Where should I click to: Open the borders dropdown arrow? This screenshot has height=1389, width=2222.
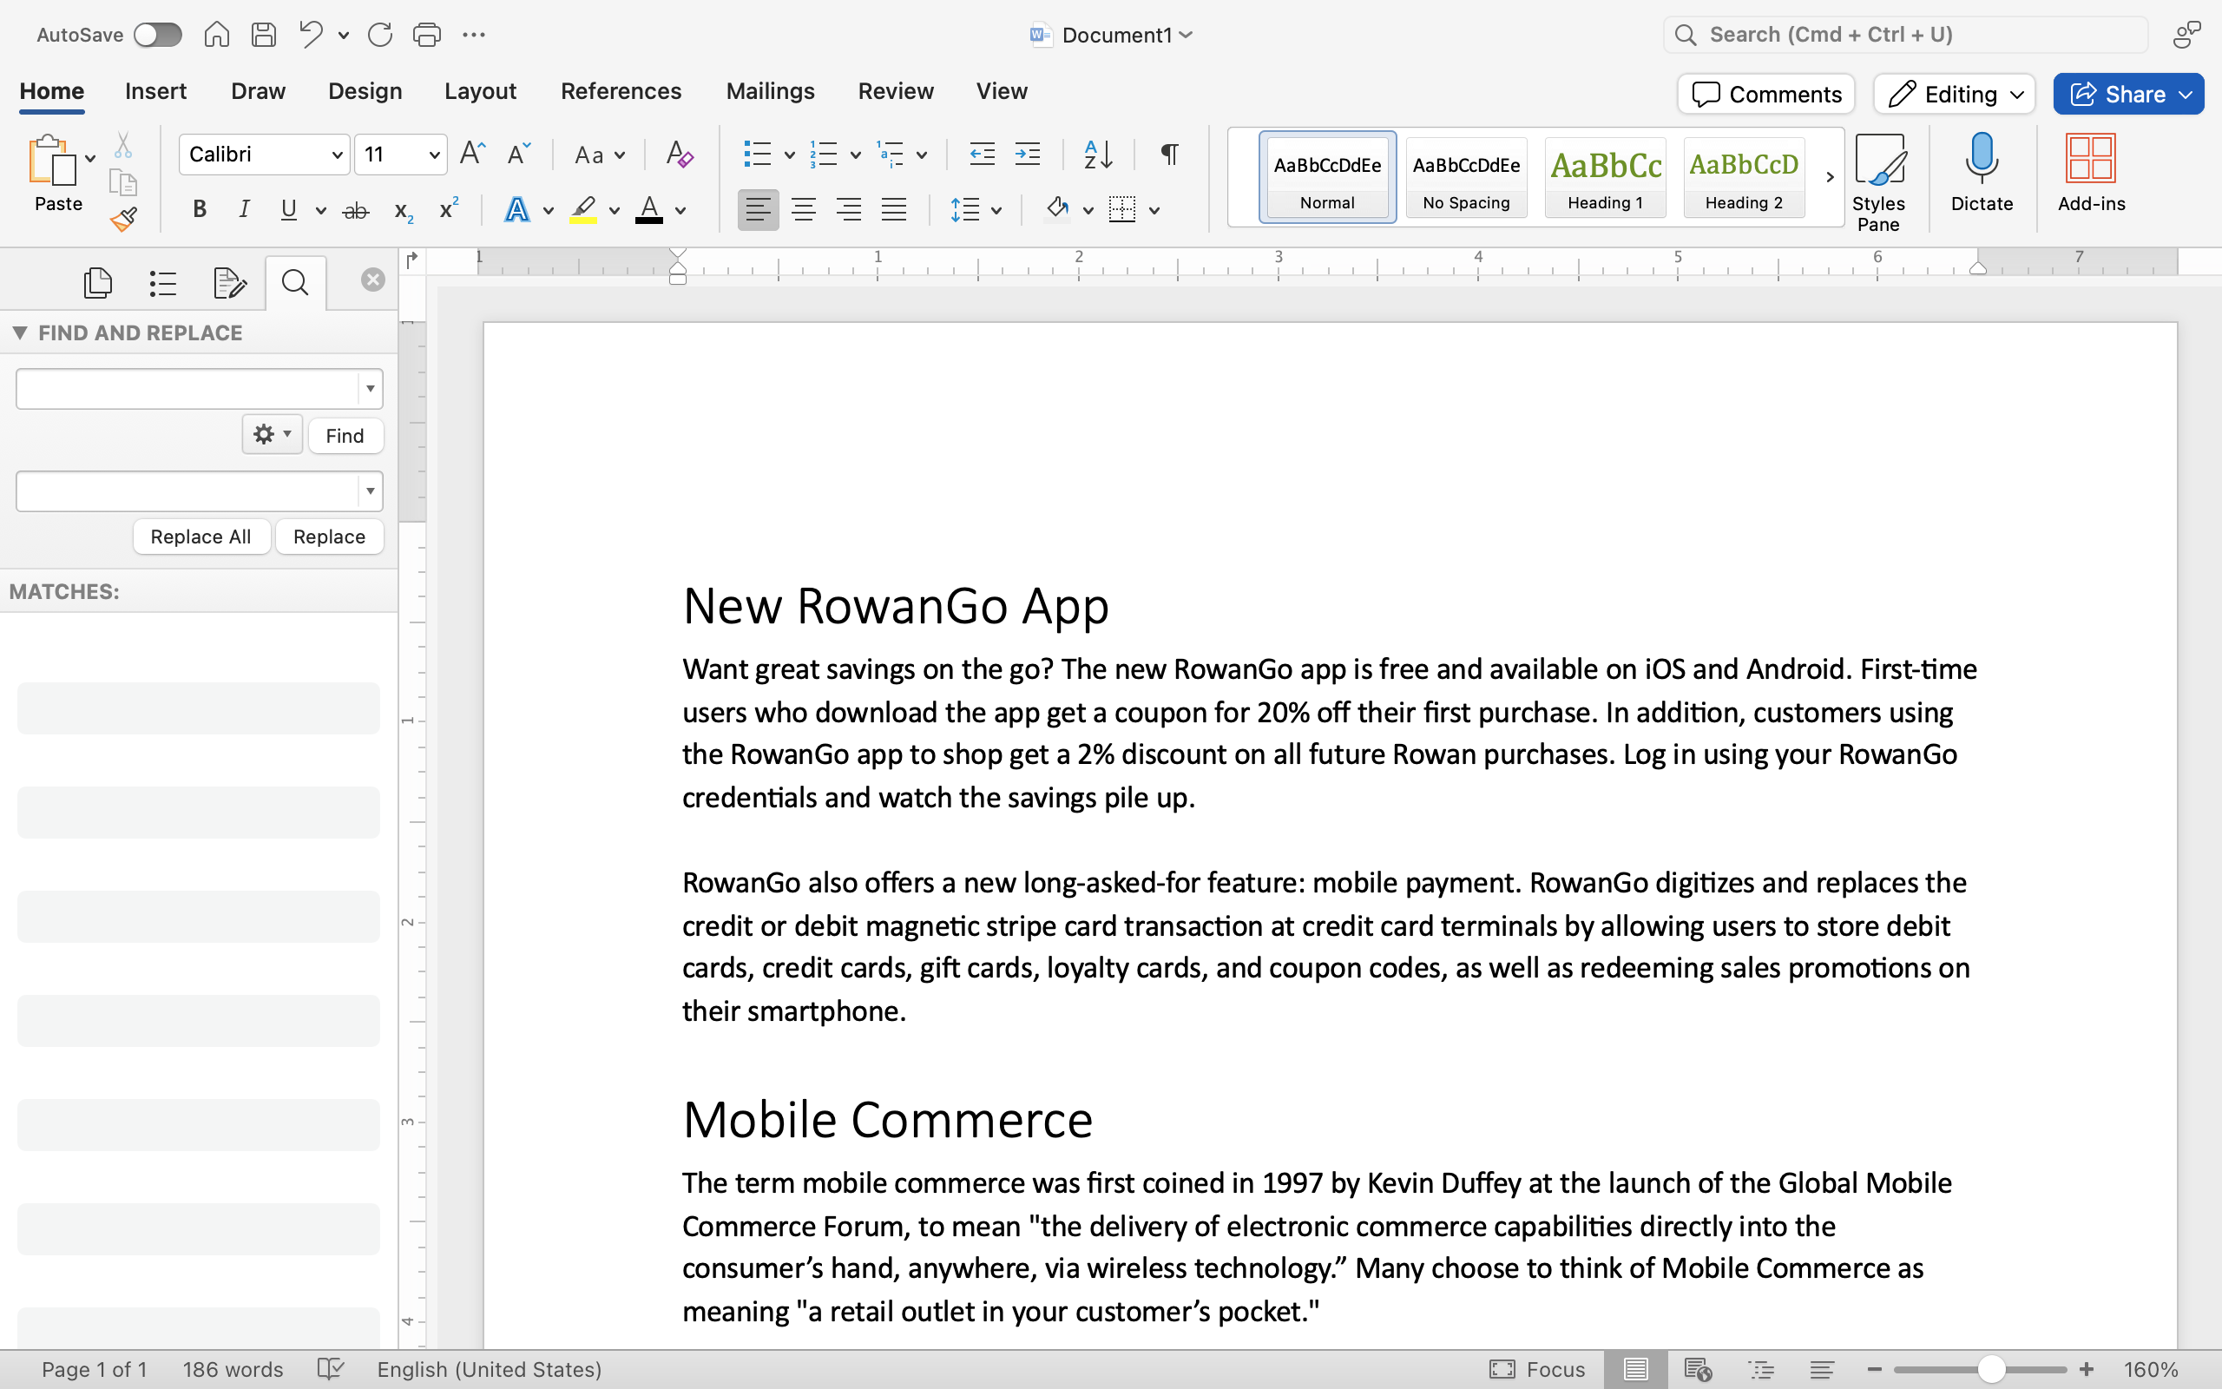pyautogui.click(x=1154, y=210)
